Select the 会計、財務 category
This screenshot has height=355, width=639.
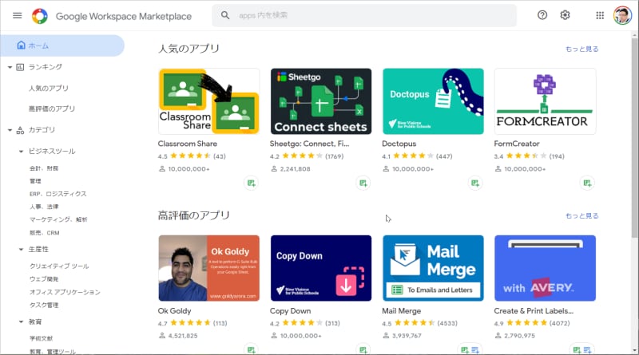[x=44, y=168]
